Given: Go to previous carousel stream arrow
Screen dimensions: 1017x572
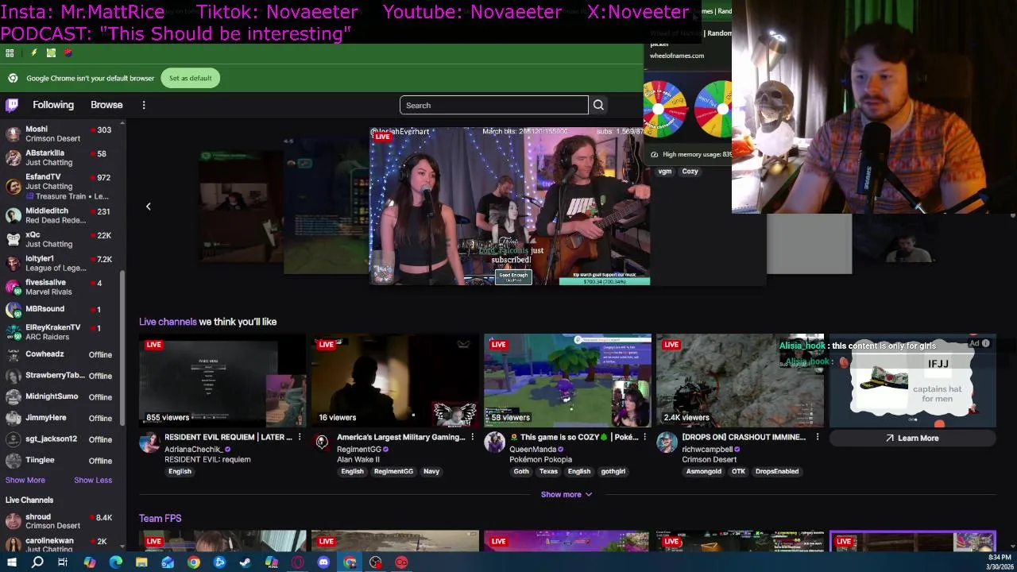Looking at the screenshot, I should click(148, 207).
